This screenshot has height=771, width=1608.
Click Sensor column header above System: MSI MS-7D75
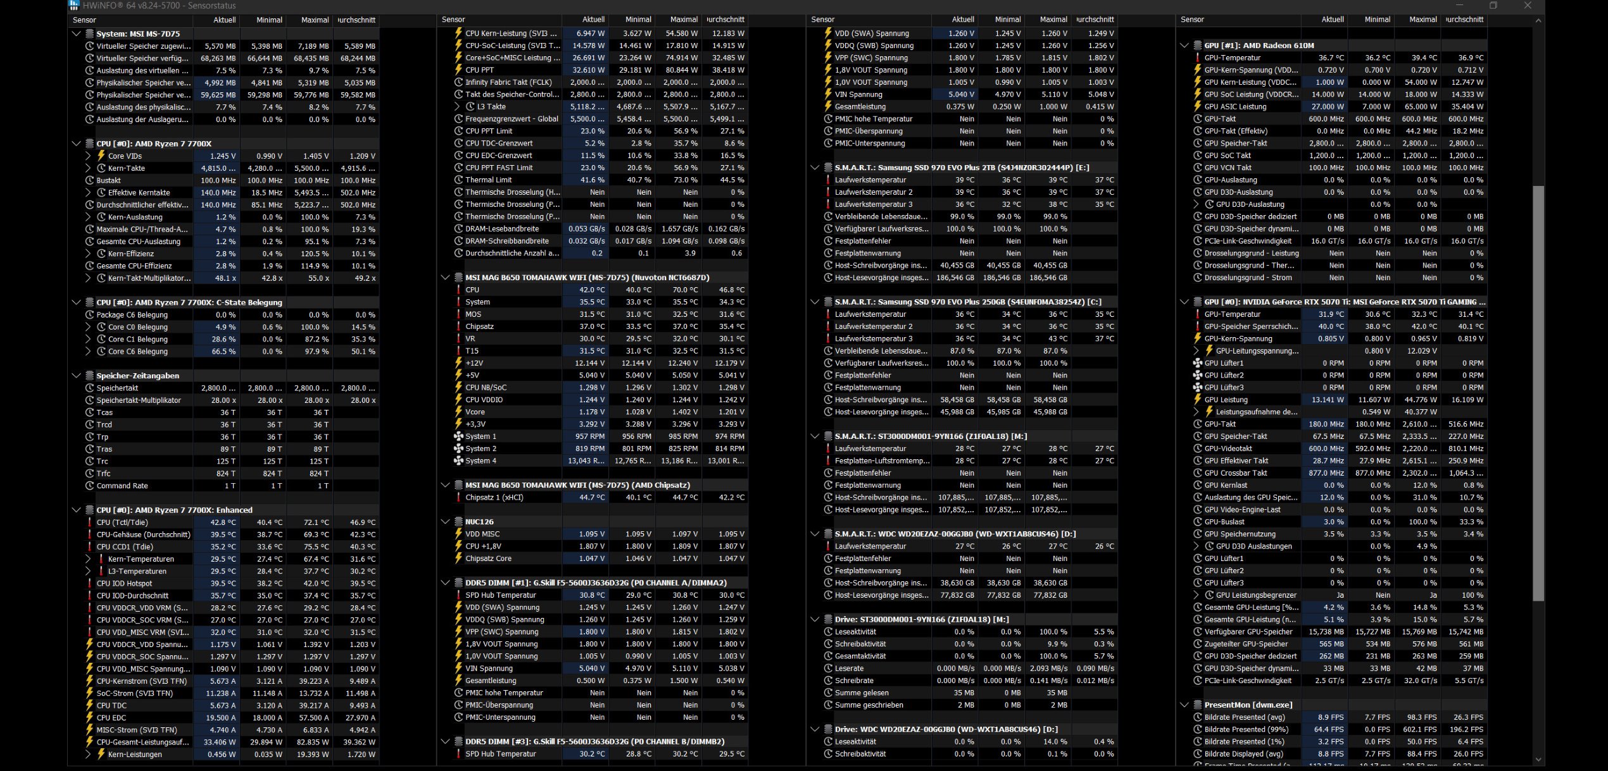[x=130, y=20]
